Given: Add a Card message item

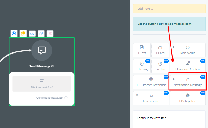Looking at the screenshot, I should tap(160, 50).
